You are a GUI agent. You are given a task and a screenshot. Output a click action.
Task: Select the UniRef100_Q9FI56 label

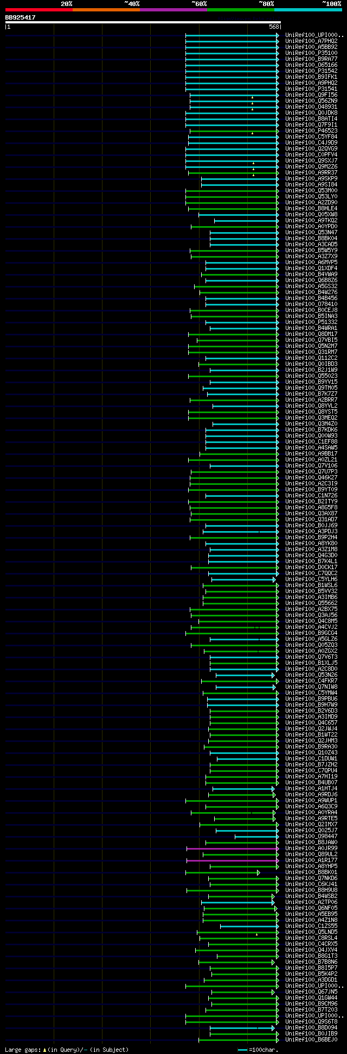311,95
